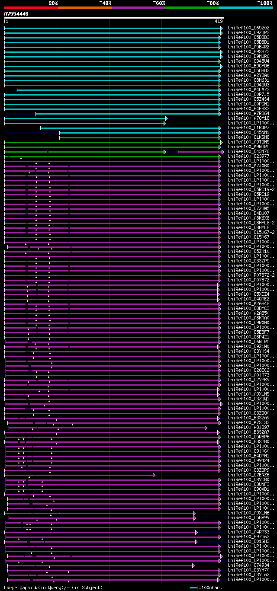Select the UniRef100_P97562 label

click(248, 537)
